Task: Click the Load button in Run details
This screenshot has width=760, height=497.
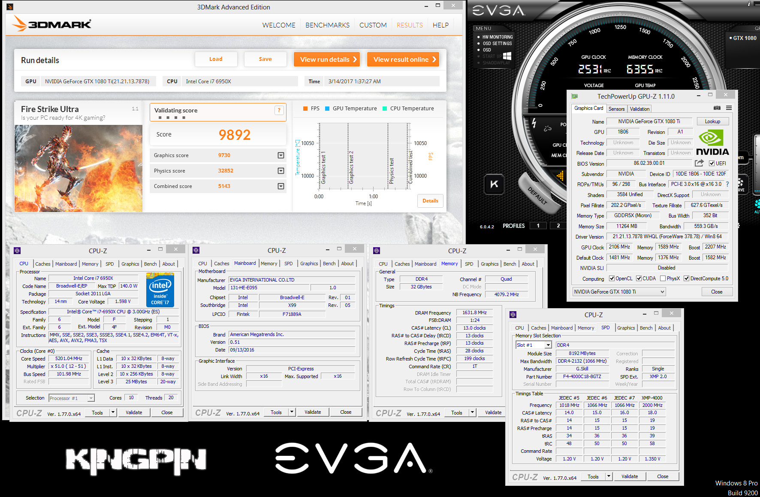Action: point(216,59)
